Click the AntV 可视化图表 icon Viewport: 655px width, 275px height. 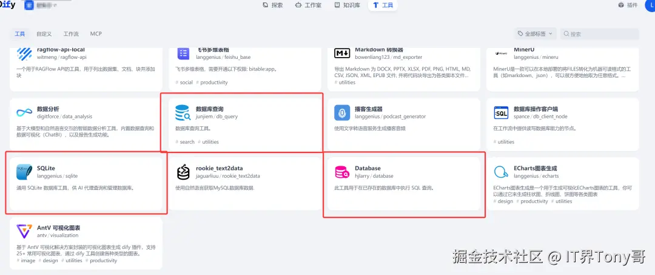24,231
